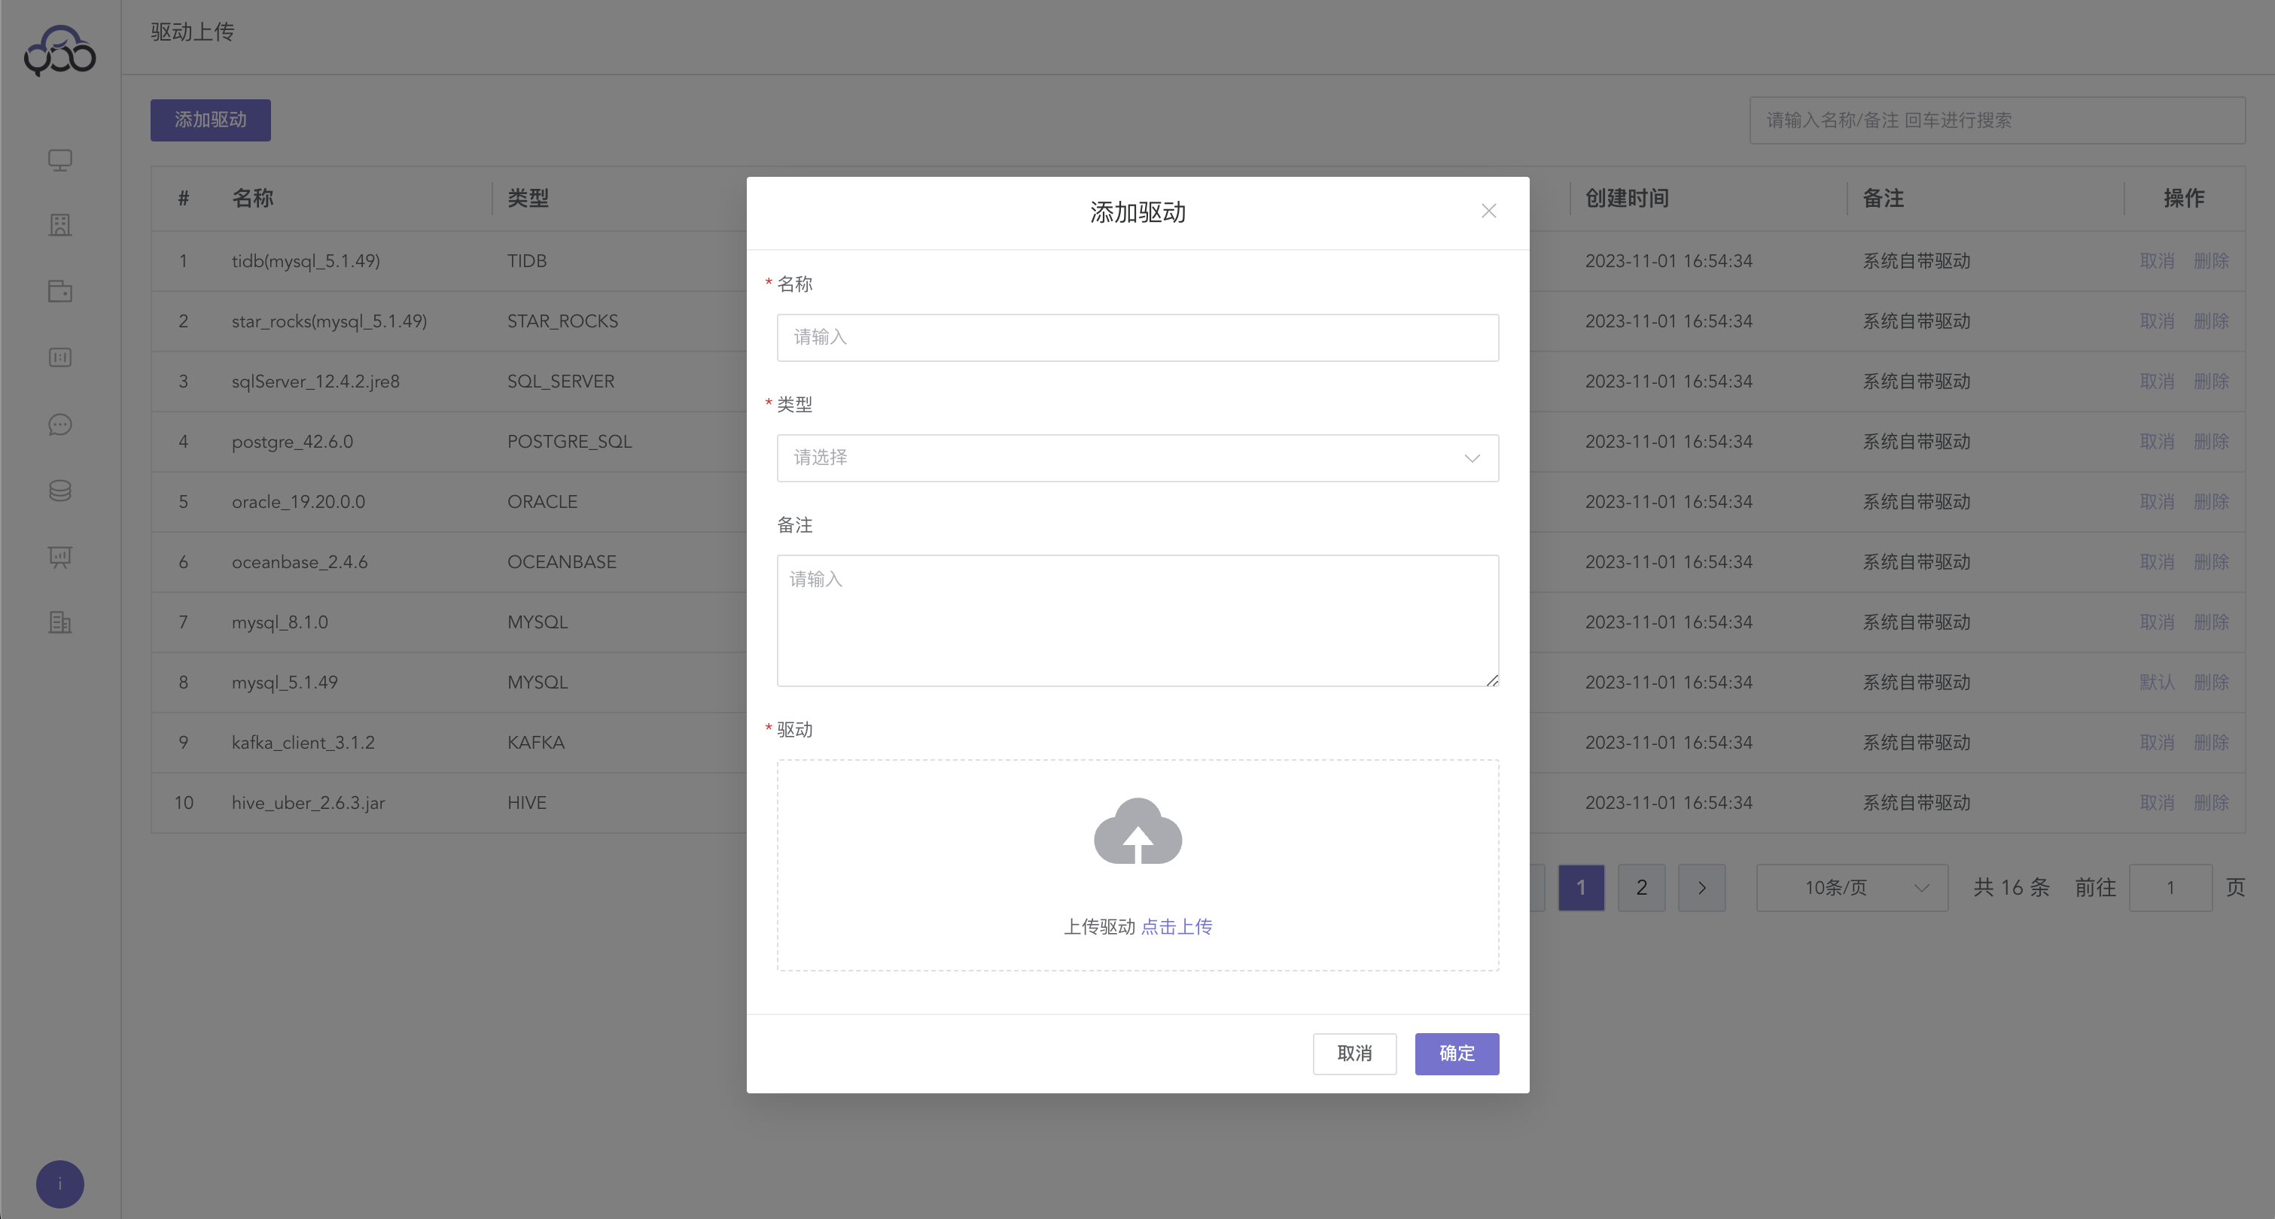Click 取消 for the star_rocks row
Viewport: 2275px width, 1219px height.
click(x=2158, y=321)
